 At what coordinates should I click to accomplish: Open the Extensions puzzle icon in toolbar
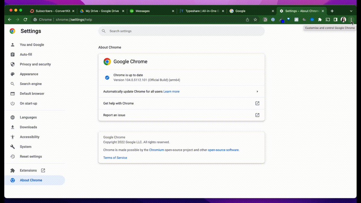point(320,20)
